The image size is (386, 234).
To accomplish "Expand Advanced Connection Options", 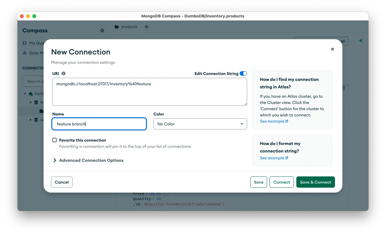I will click(88, 160).
